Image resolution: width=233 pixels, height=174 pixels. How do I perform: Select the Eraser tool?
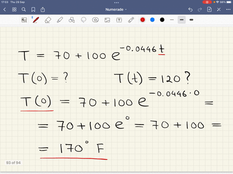pos(48,20)
